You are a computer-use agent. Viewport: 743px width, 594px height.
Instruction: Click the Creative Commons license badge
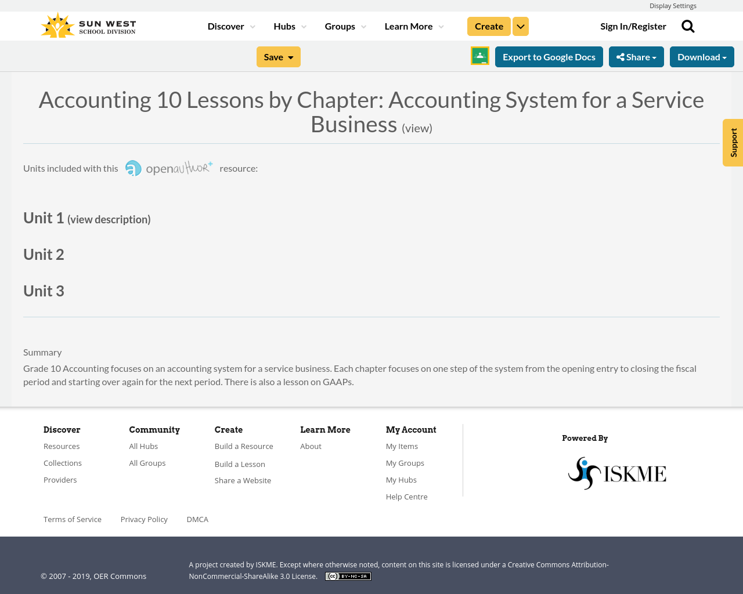[348, 575]
